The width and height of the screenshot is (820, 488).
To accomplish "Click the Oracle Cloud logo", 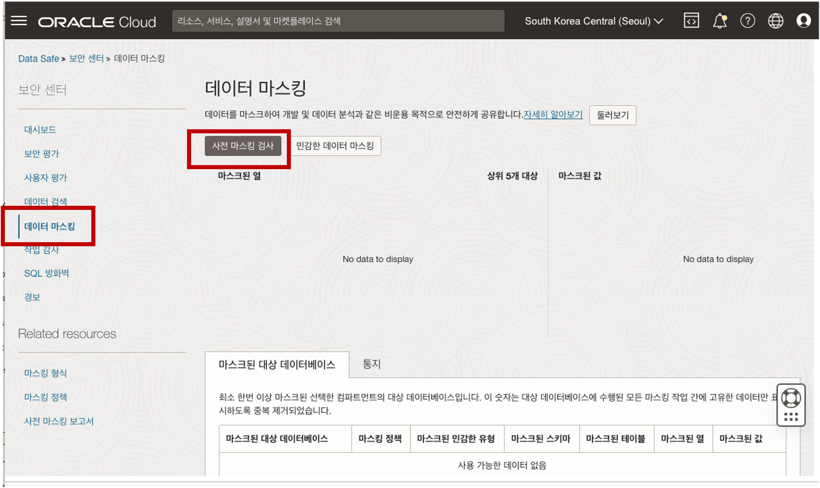I will (x=97, y=22).
